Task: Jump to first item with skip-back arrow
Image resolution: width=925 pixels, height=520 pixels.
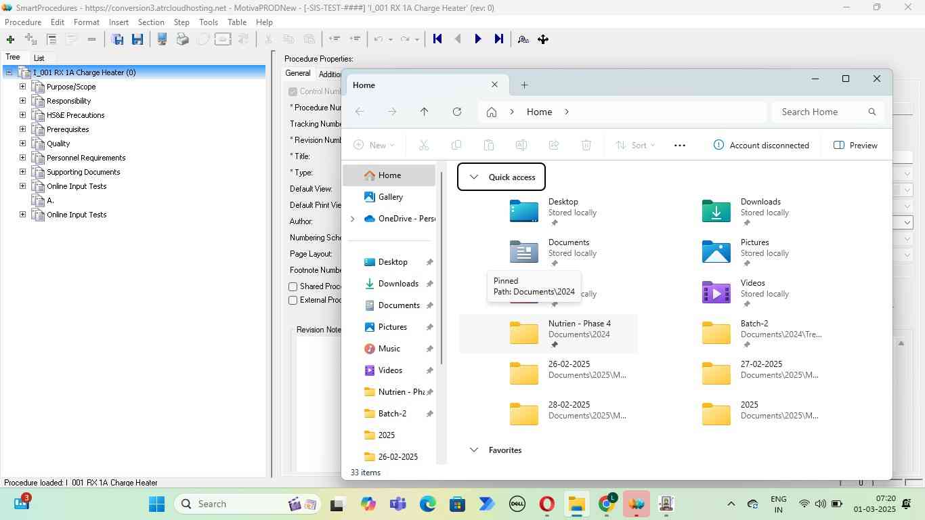Action: pyautogui.click(x=437, y=39)
